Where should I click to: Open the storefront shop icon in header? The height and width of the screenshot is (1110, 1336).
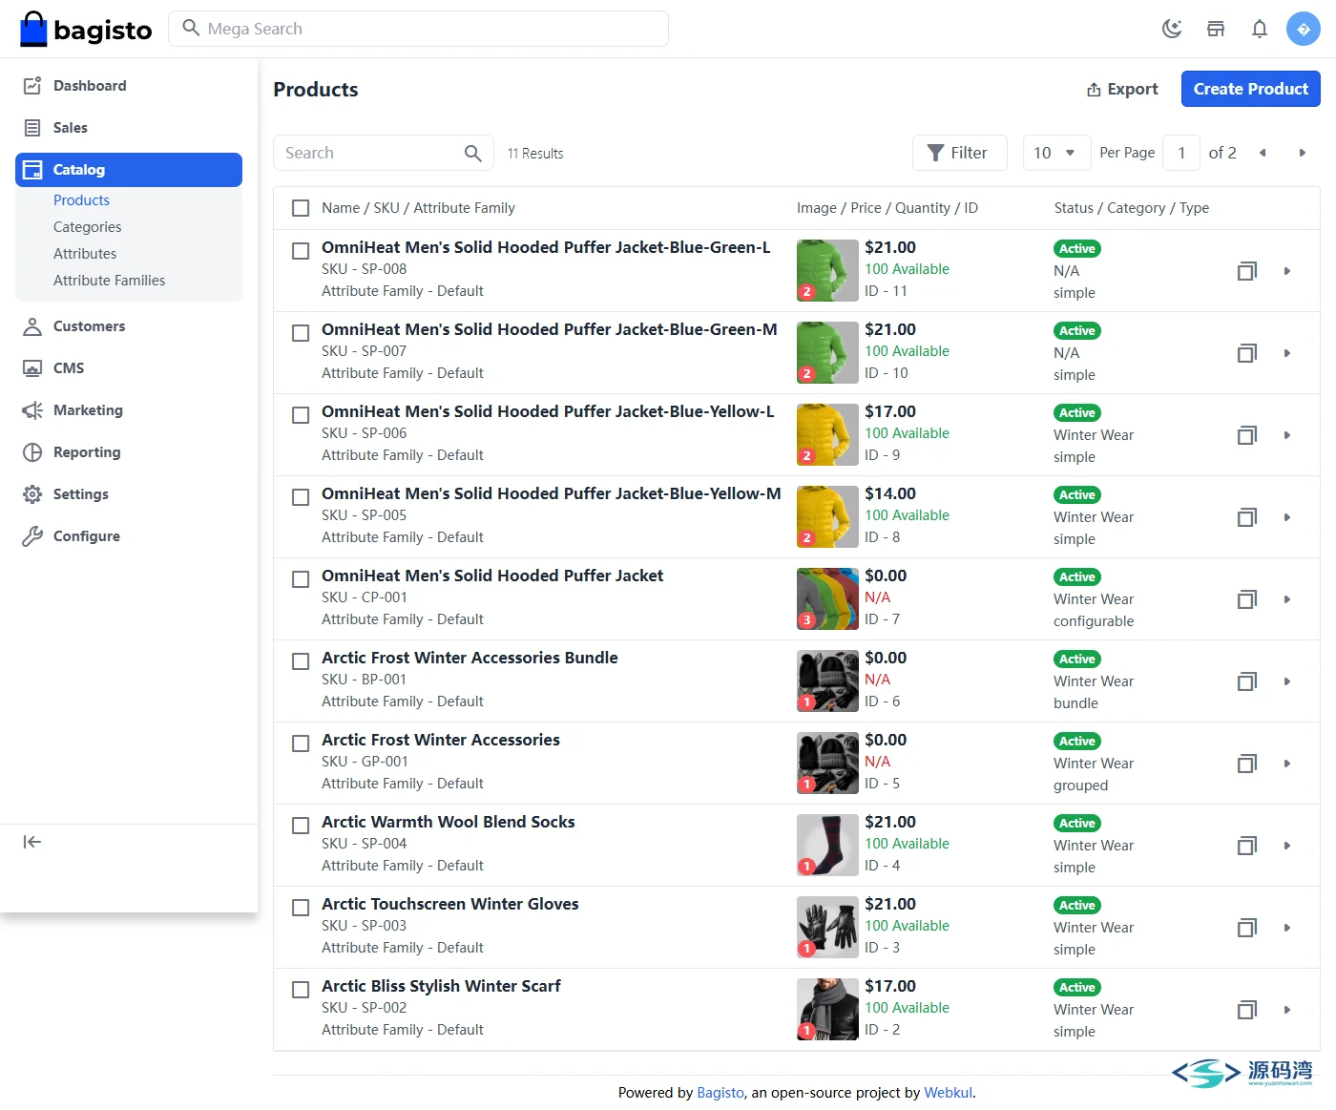(1216, 29)
